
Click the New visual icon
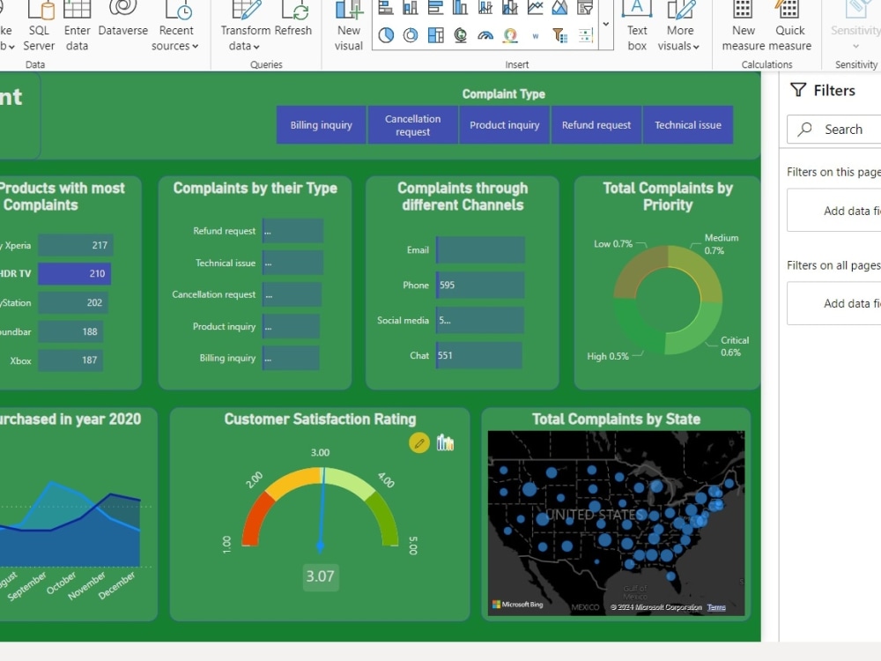[x=348, y=26]
